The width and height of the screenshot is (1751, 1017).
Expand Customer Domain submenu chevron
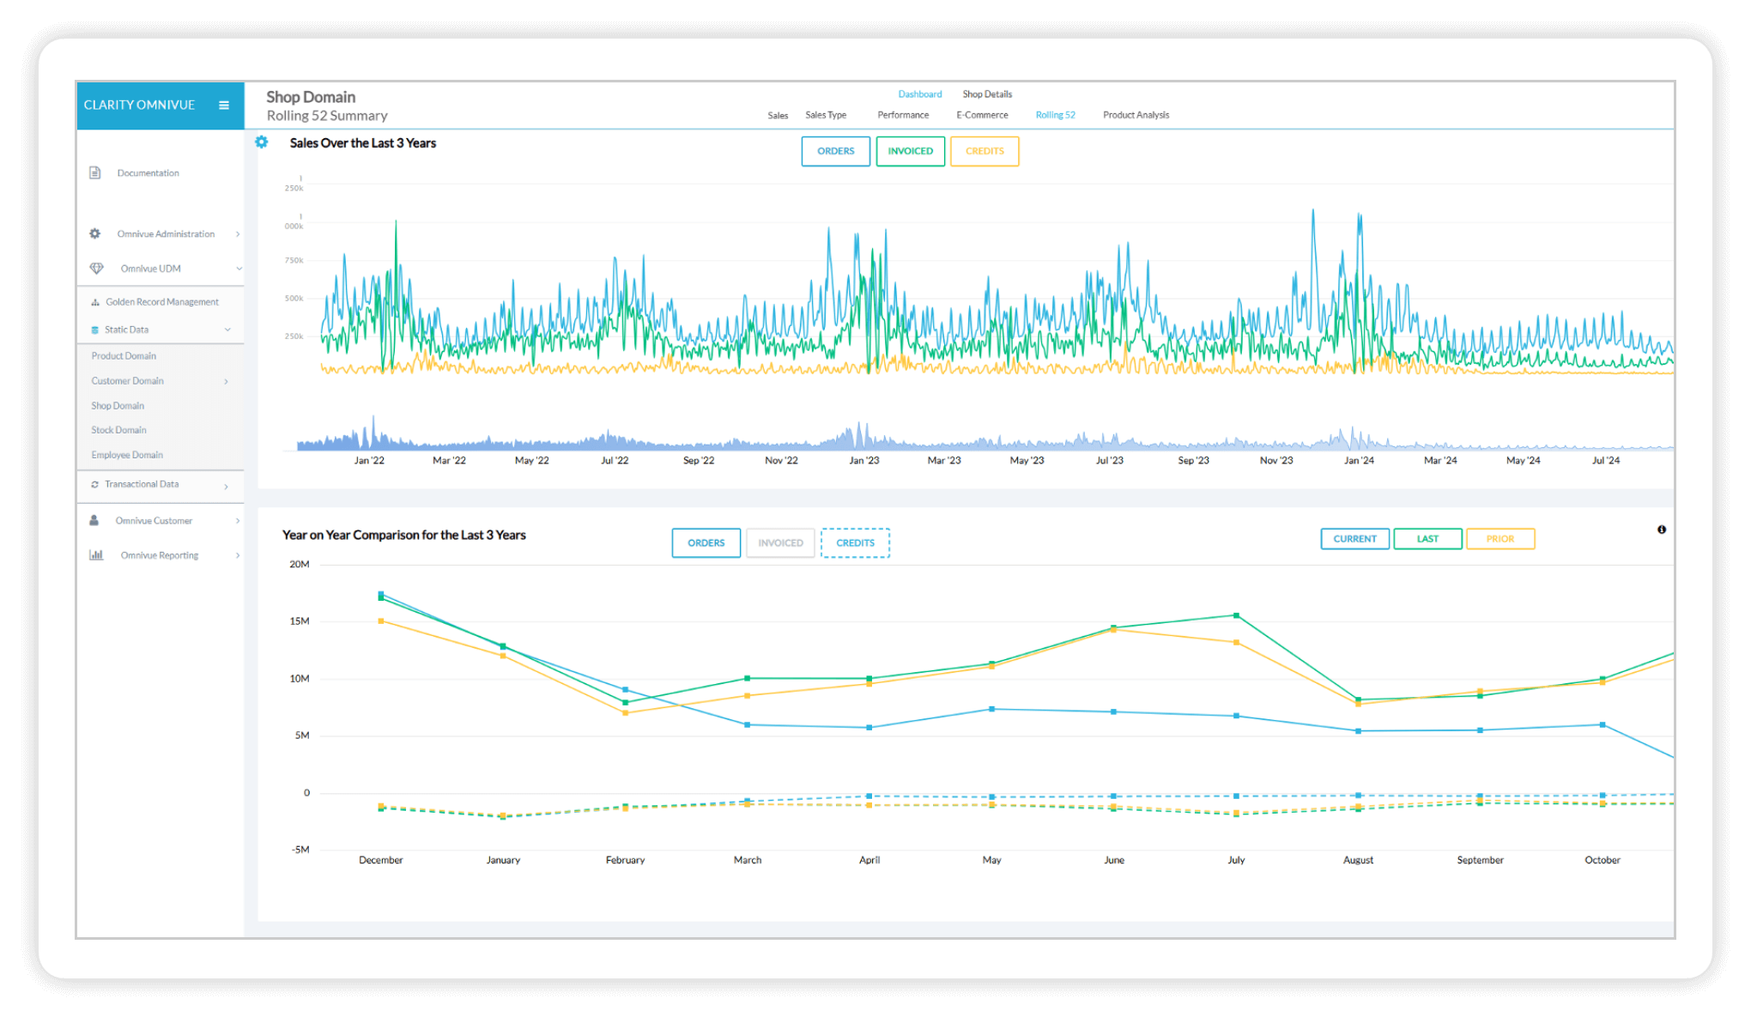point(227,381)
